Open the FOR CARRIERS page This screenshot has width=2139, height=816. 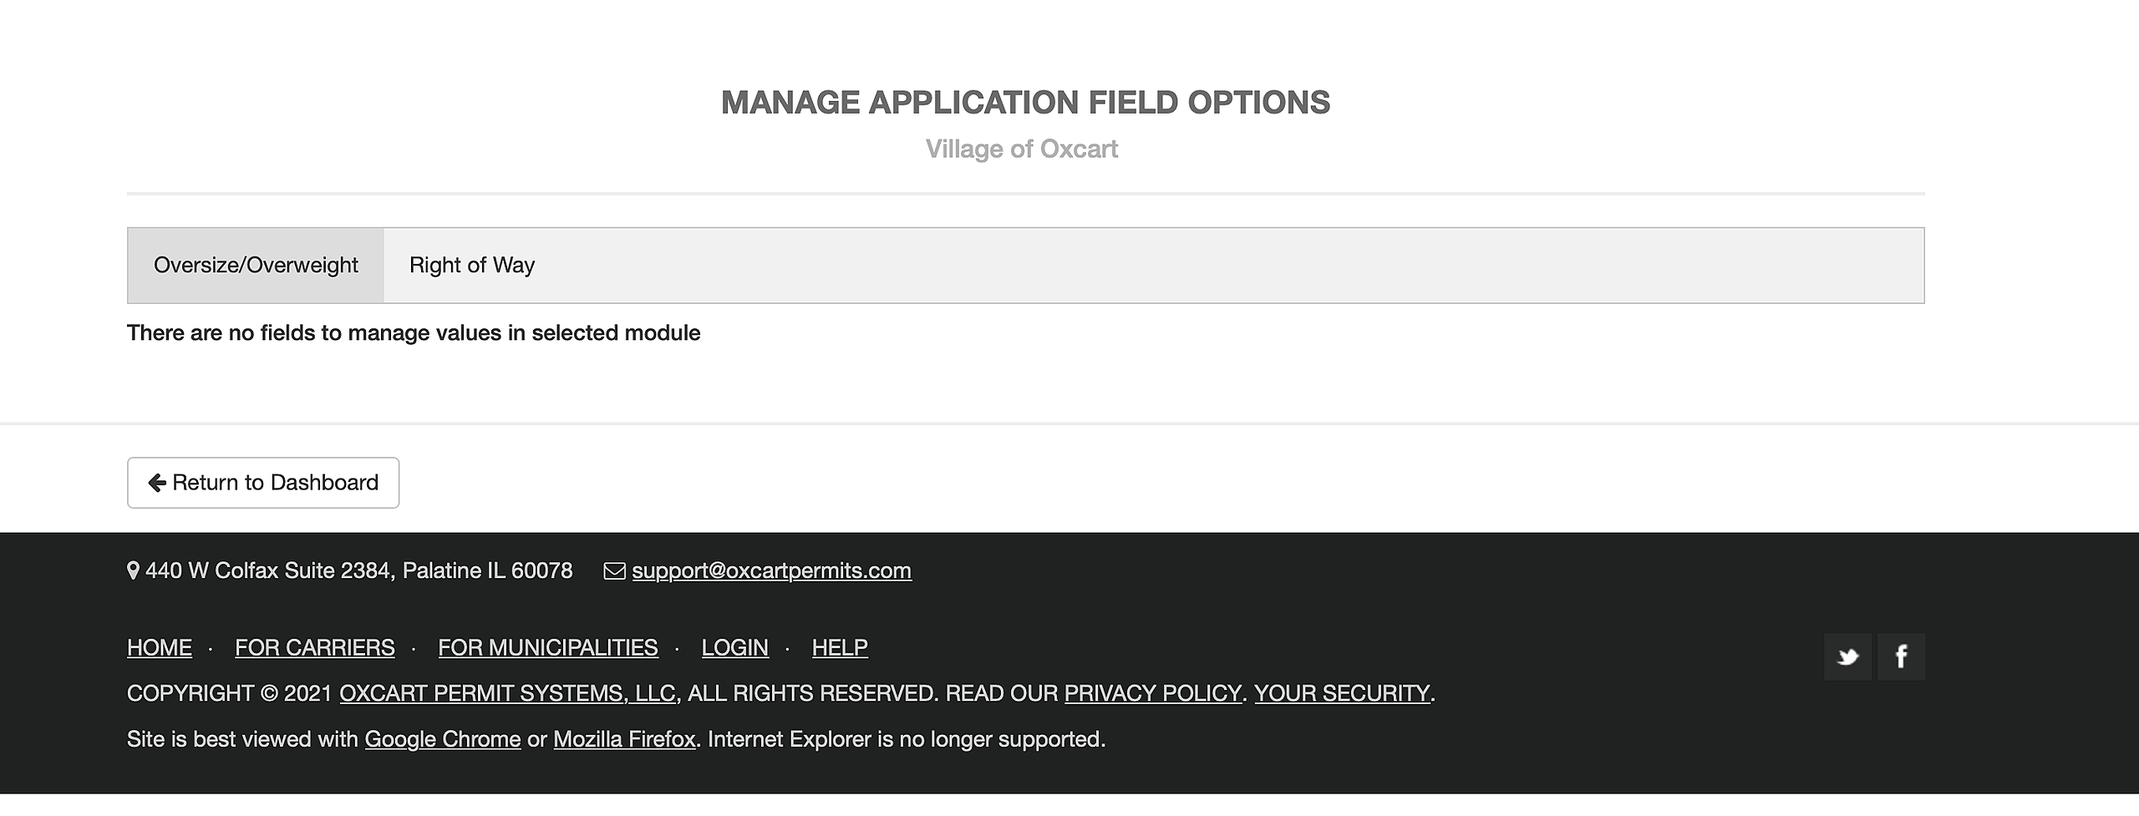[x=315, y=647]
